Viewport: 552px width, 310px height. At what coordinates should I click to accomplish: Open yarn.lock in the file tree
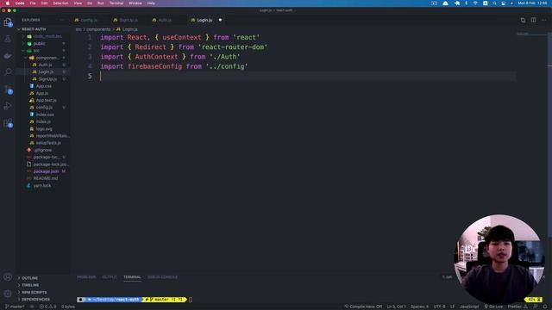(x=42, y=186)
